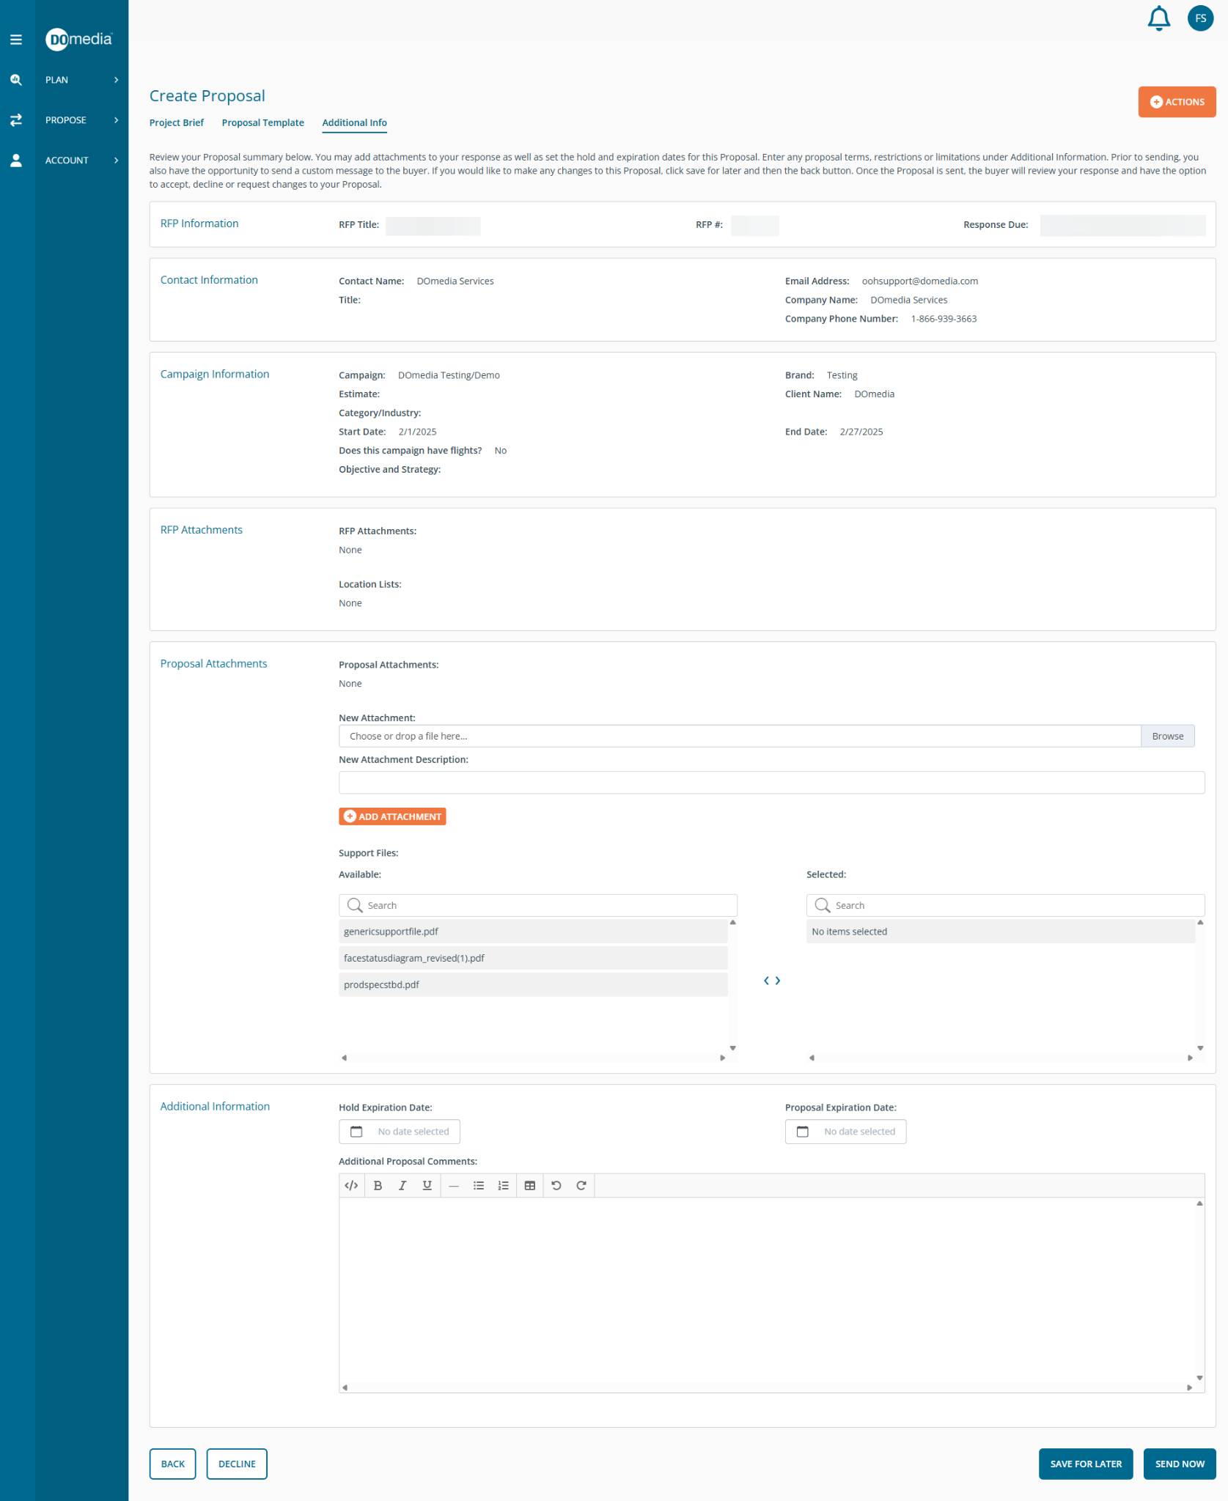
Task: Switch to the Project Brief tab
Action: 176,122
